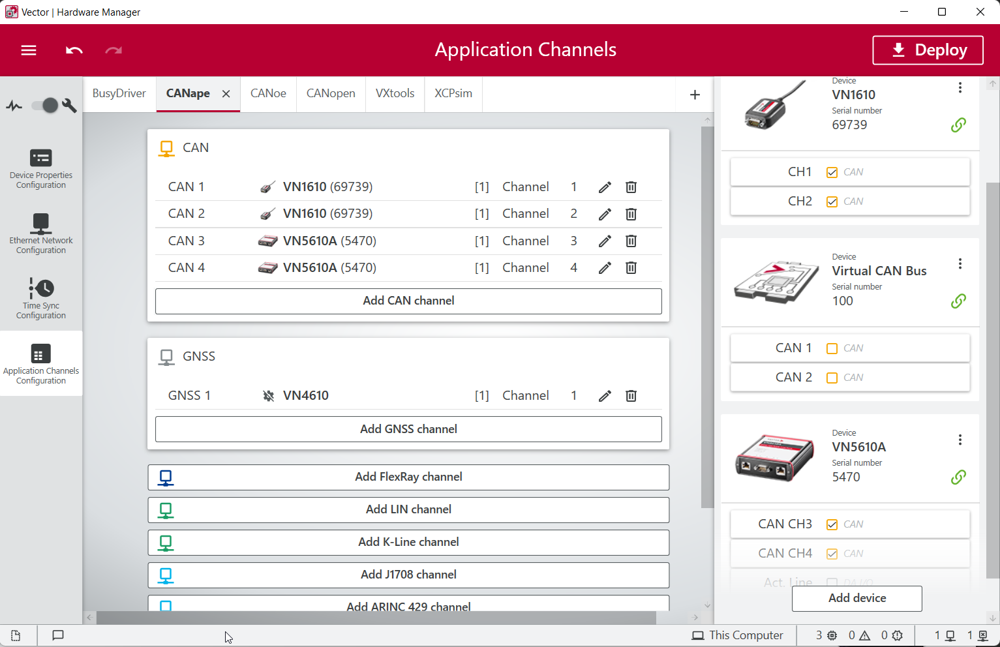
Task: Switch to the XCPsim tab
Action: (453, 93)
